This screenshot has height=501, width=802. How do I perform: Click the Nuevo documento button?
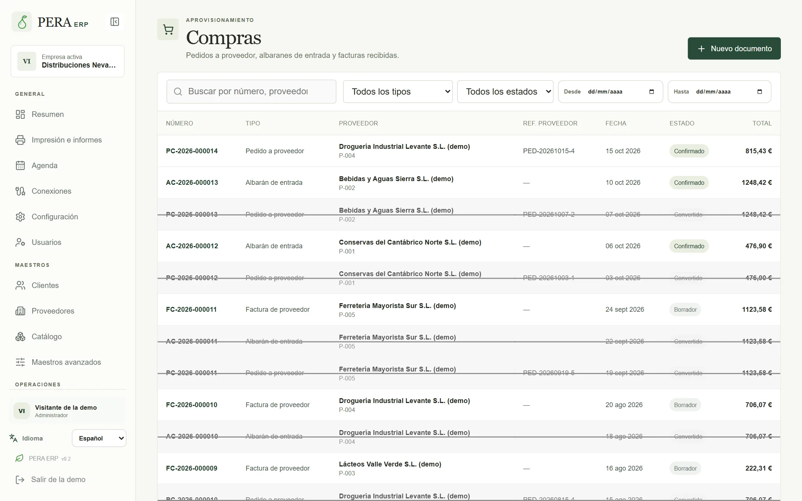pyautogui.click(x=734, y=49)
